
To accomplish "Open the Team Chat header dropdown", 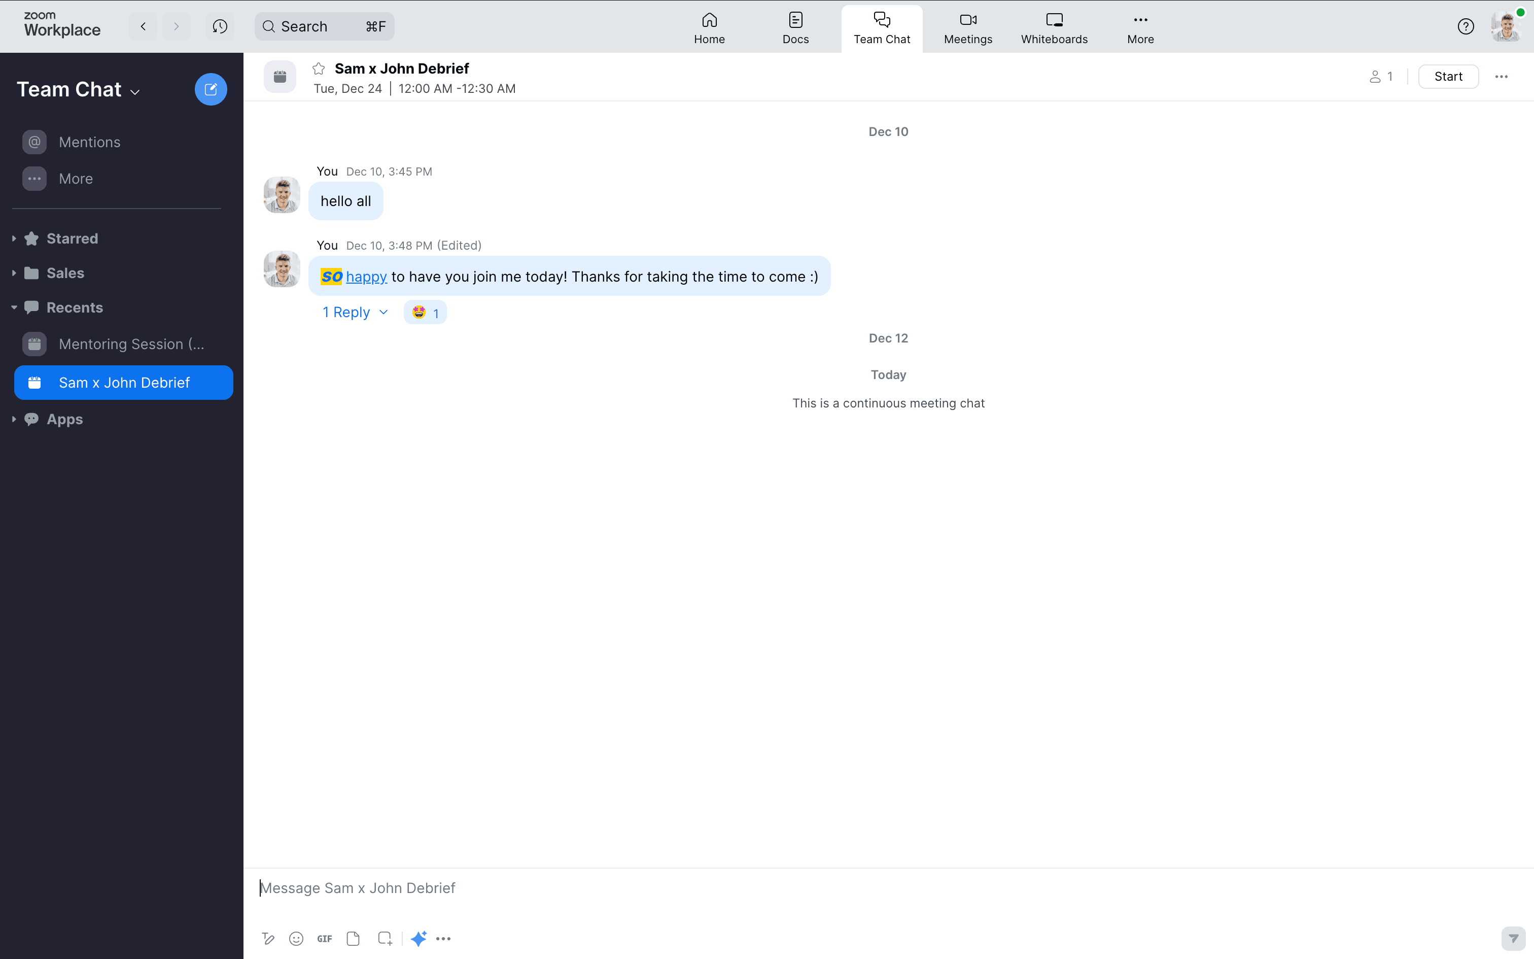I will coord(135,92).
